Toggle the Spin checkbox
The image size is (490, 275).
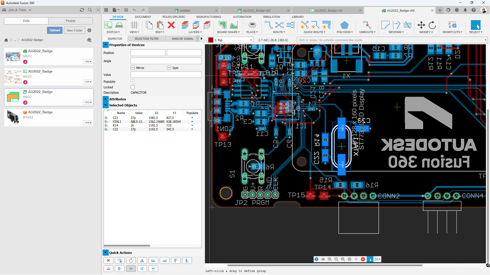pos(169,68)
